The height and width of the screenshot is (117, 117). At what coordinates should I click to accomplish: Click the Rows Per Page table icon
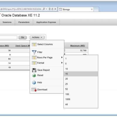pyautogui.click(x=34, y=58)
